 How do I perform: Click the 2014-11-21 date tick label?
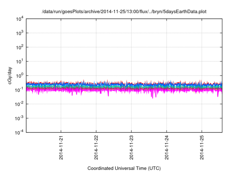[61, 147]
